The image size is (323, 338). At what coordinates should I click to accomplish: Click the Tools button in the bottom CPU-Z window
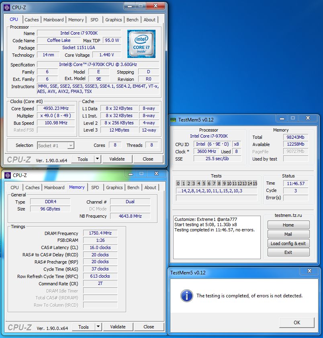84,327
